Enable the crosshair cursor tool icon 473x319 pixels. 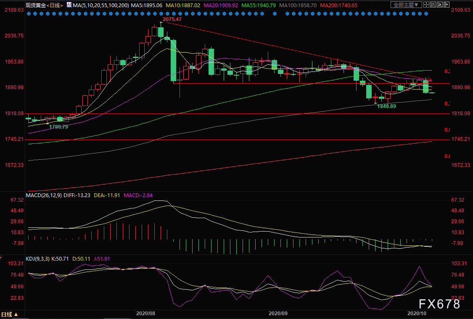[x=427, y=5]
